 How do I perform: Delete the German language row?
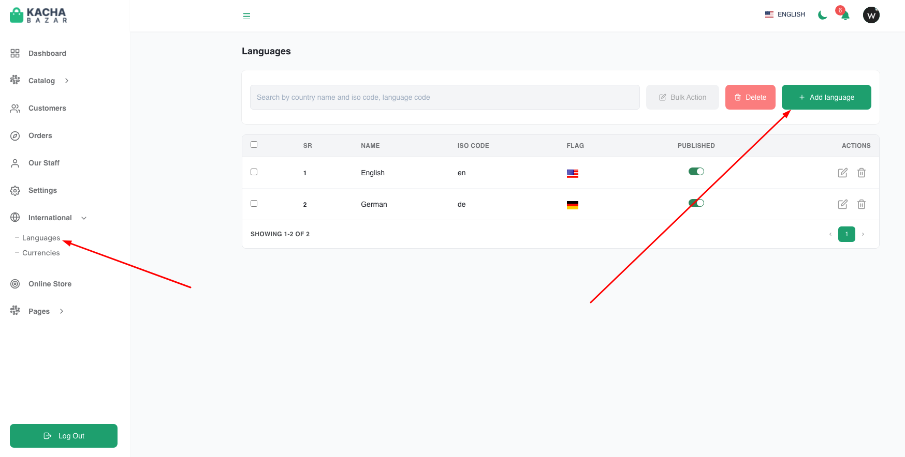click(x=862, y=204)
